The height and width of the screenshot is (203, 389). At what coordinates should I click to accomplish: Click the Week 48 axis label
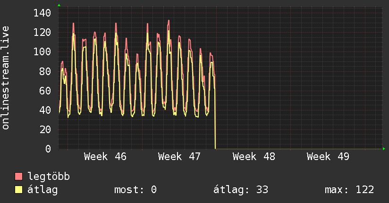pyautogui.click(x=254, y=157)
